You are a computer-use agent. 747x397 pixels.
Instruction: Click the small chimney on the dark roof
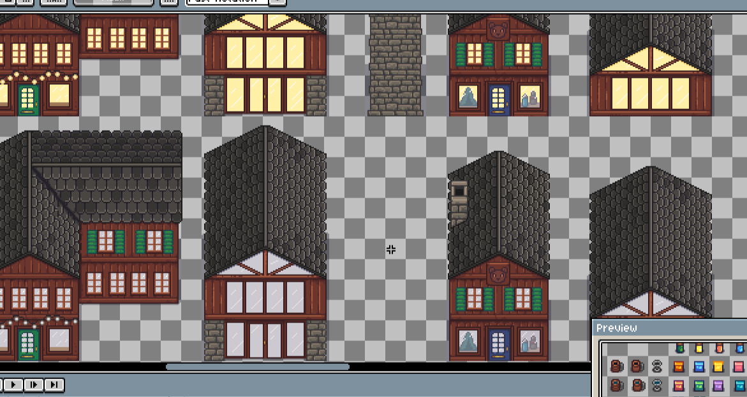pyautogui.click(x=459, y=203)
